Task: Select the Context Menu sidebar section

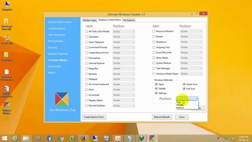Action: (57, 60)
